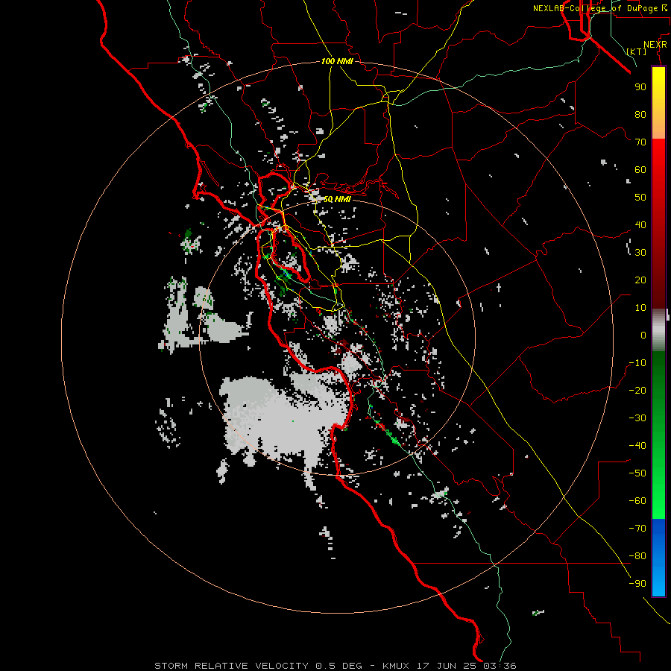
Task: Click the NEXLAB-College of DuPage credit text
Action: coord(595,8)
